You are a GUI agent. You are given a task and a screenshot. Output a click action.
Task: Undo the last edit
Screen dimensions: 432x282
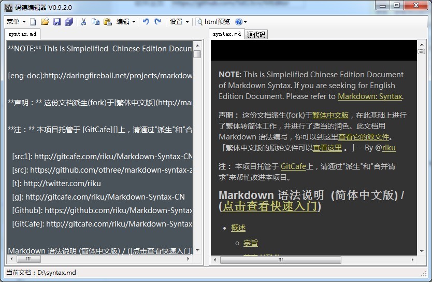tap(146, 22)
